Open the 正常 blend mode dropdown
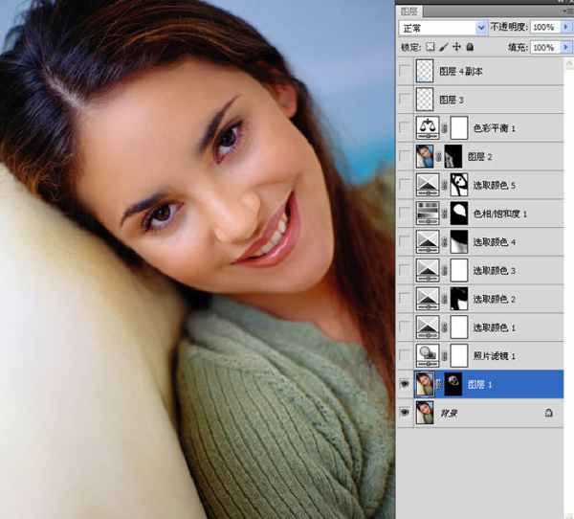 (x=443, y=28)
